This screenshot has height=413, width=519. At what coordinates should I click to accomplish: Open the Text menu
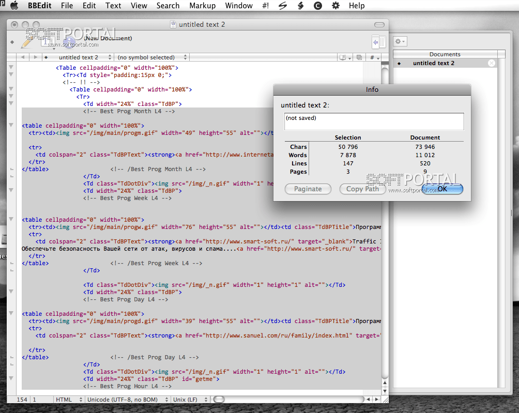tap(113, 6)
